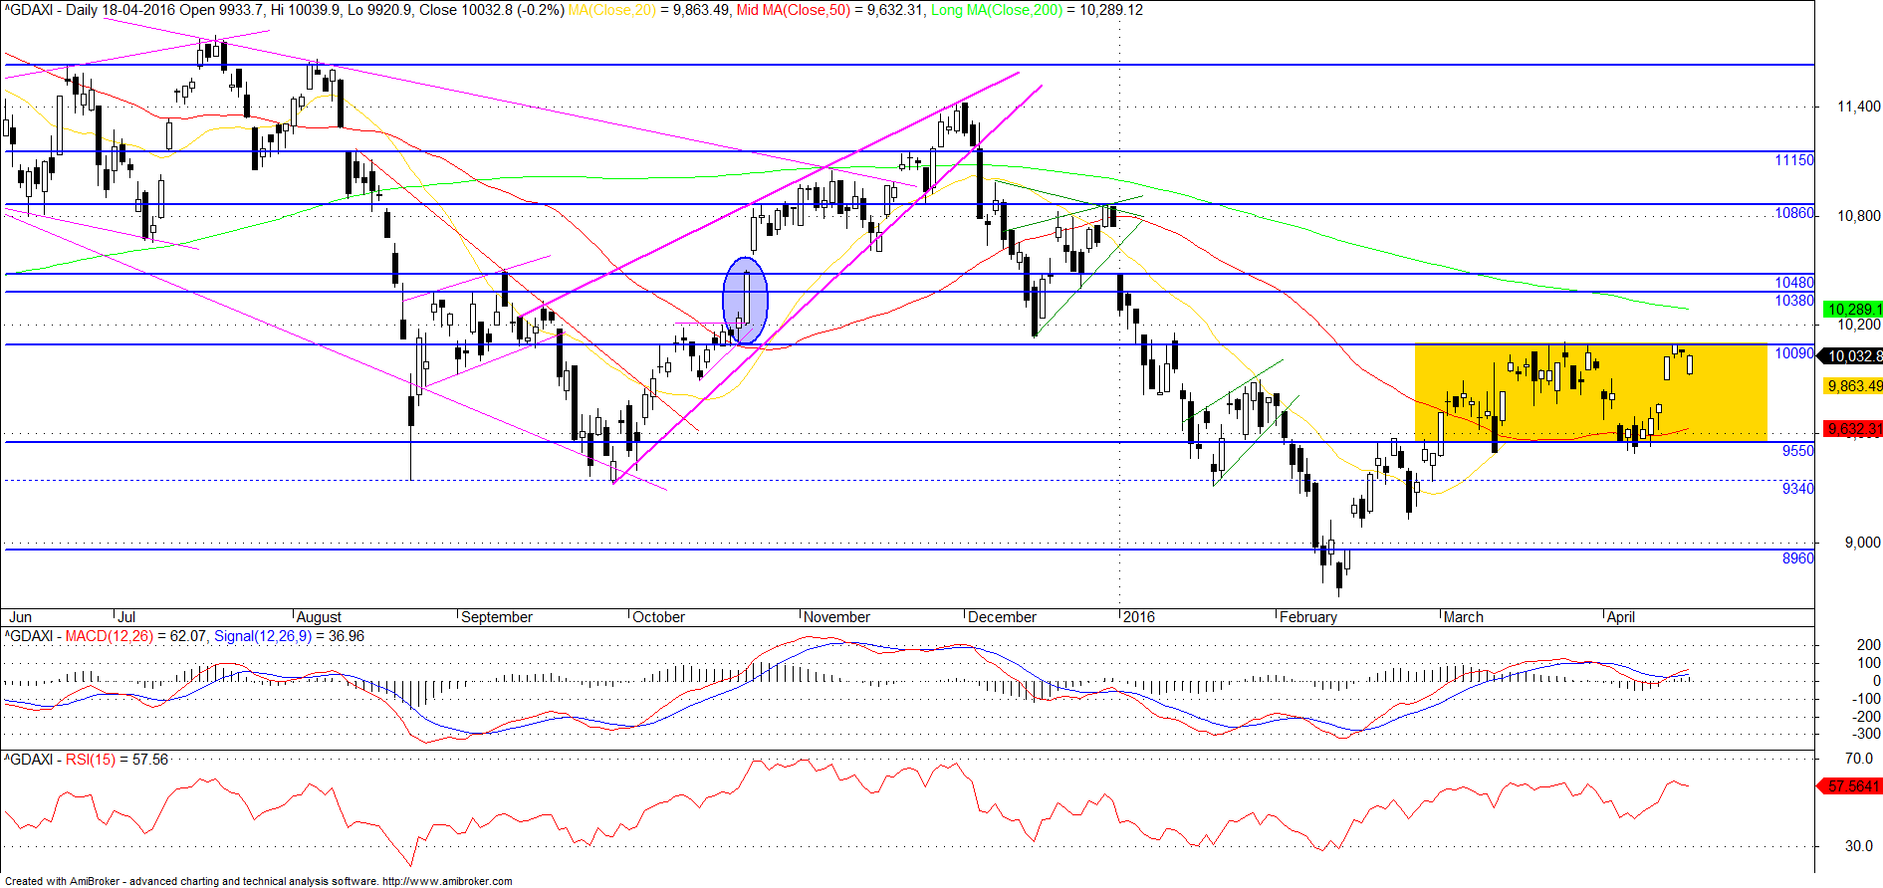Click the 9550 support level label

point(1798,451)
